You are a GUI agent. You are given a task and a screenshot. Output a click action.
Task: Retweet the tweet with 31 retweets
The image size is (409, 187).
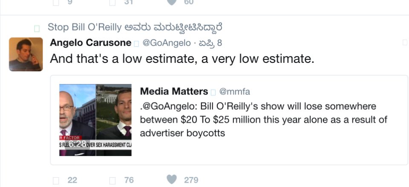(113, 2)
